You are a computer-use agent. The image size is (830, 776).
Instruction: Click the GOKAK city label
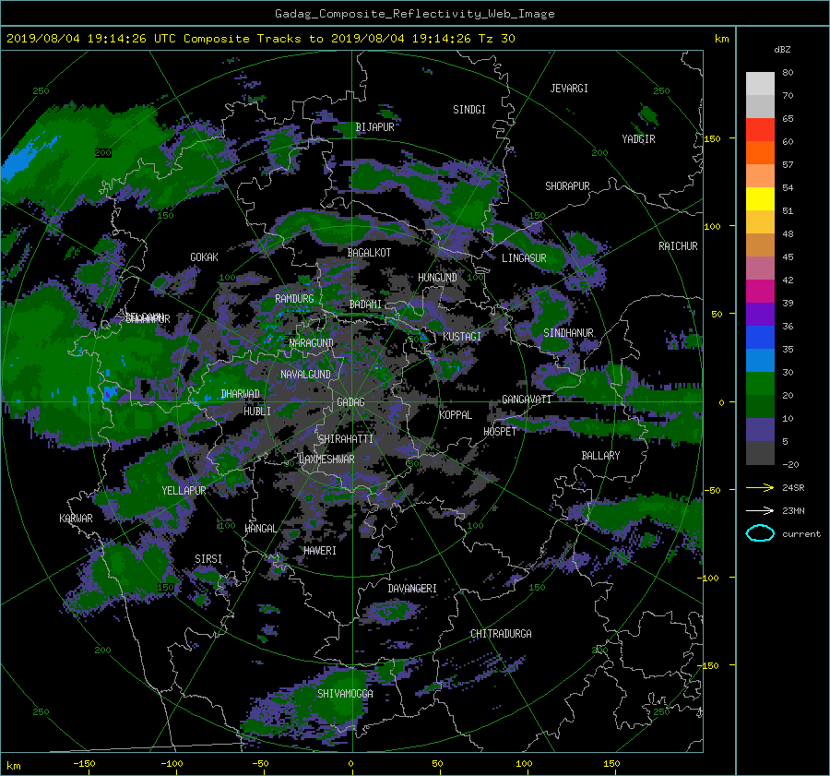[204, 257]
